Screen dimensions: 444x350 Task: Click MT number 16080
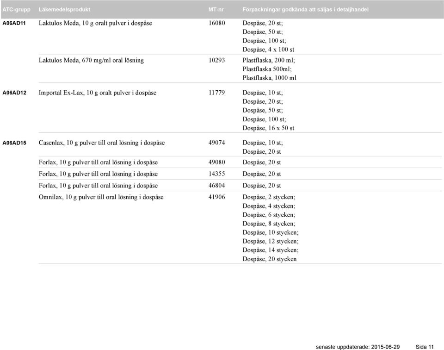(x=217, y=23)
